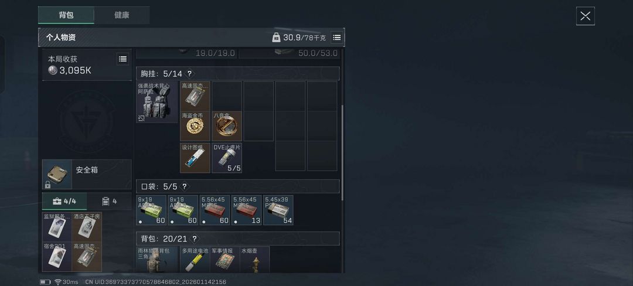Open the 口袋 pocket help question mark
The width and height of the screenshot is (633, 286).
185,186
